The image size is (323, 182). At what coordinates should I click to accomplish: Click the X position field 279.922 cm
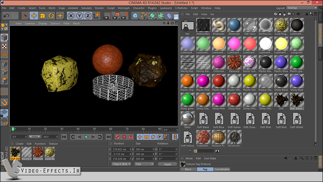click(120, 149)
